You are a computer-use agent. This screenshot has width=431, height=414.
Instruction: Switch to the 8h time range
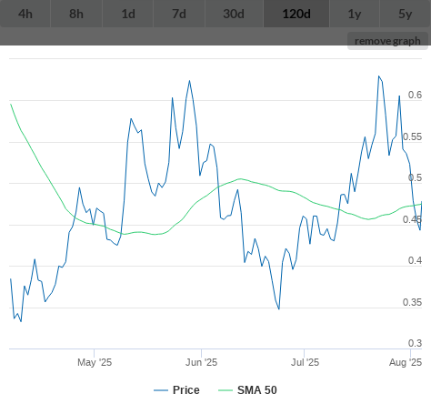tap(76, 14)
